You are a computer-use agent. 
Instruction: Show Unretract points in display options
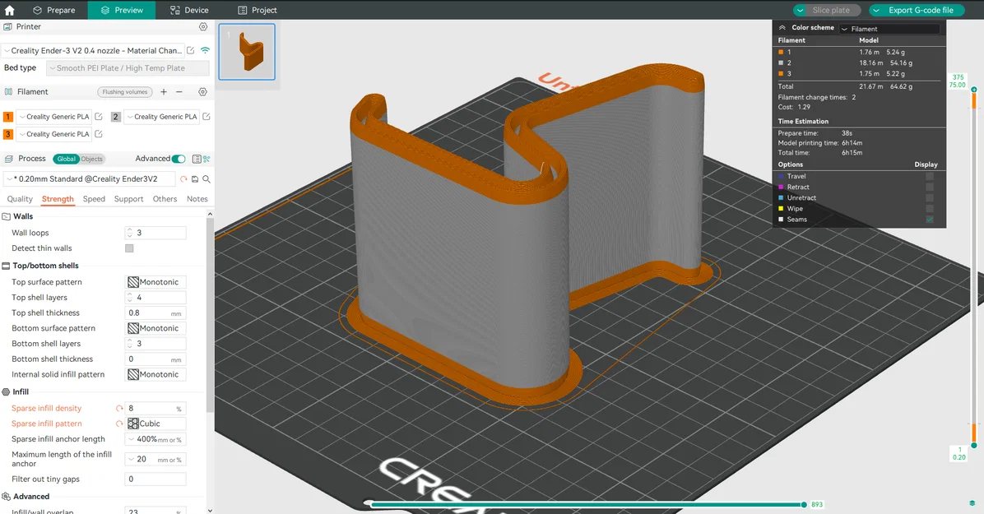click(930, 197)
